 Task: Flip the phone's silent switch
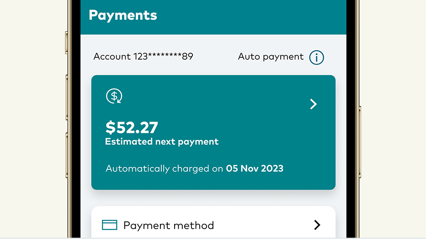click(67, 43)
